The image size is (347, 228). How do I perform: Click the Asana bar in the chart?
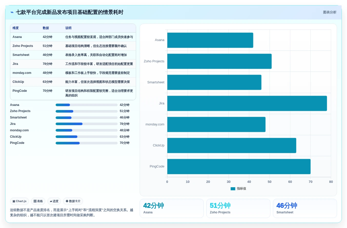pyautogui.click(x=210, y=40)
